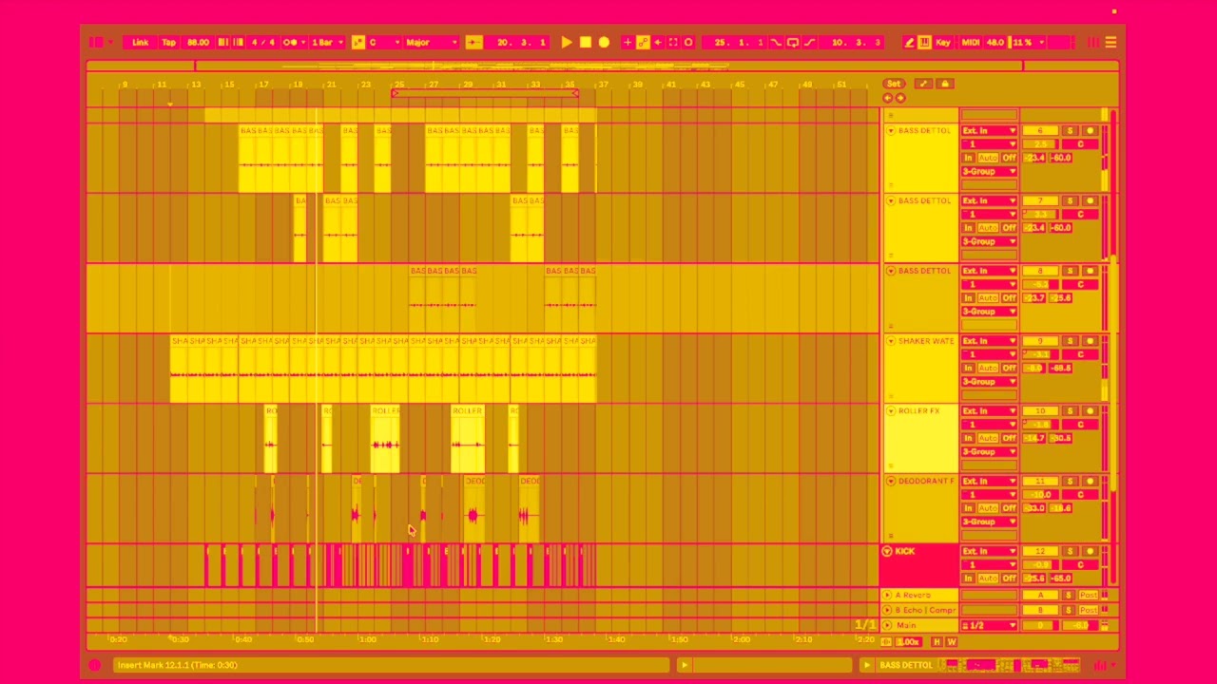Click the Set locator button
The width and height of the screenshot is (1217, 684).
tap(894, 84)
